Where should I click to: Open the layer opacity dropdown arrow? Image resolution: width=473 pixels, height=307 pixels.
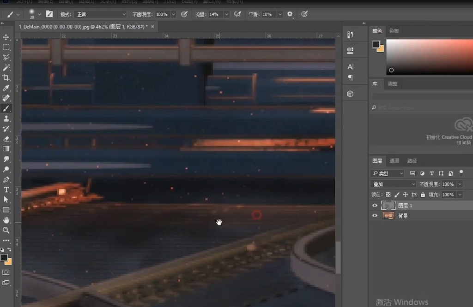[460, 184]
